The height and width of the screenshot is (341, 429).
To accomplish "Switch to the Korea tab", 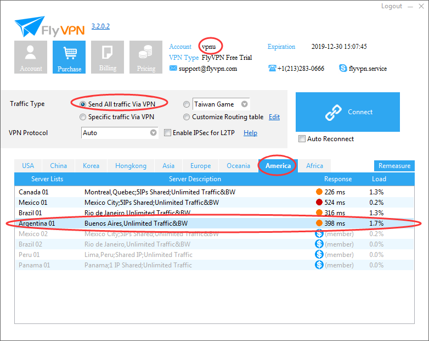I will (x=91, y=166).
